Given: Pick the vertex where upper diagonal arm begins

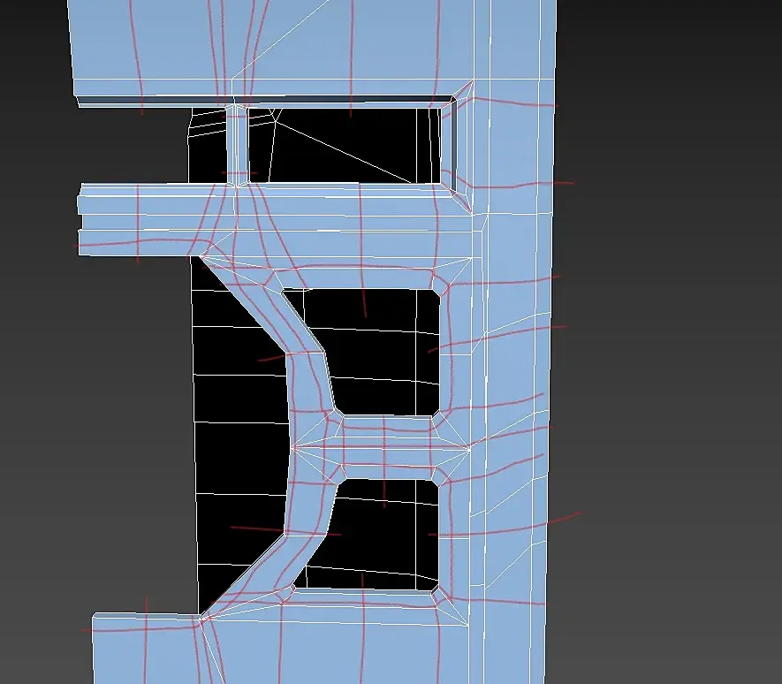Looking at the screenshot, I should pyautogui.click(x=200, y=256).
